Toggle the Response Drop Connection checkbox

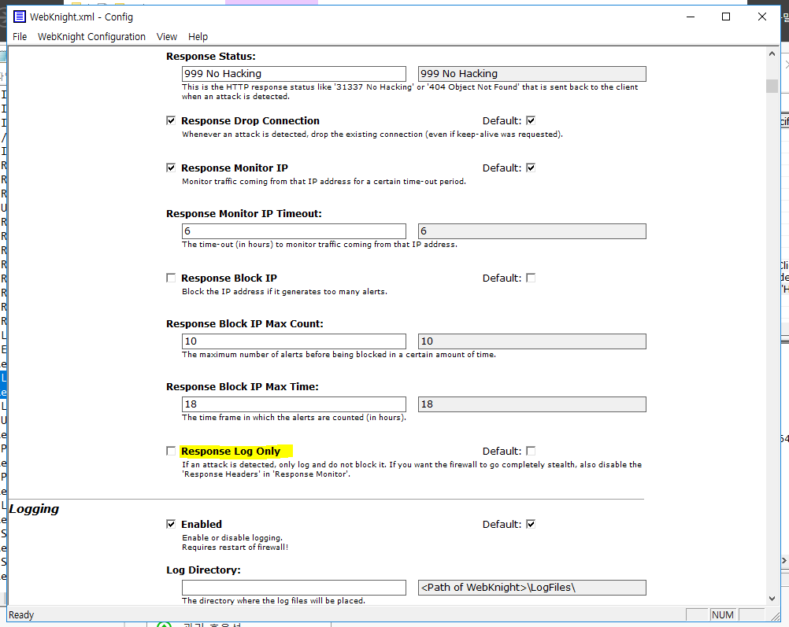pyautogui.click(x=171, y=120)
